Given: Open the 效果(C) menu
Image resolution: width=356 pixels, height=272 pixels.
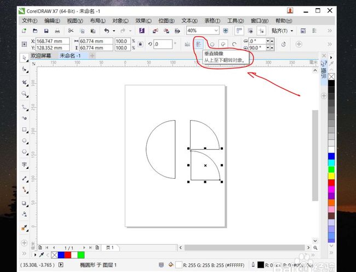Looking at the screenshot, I should tap(143, 21).
